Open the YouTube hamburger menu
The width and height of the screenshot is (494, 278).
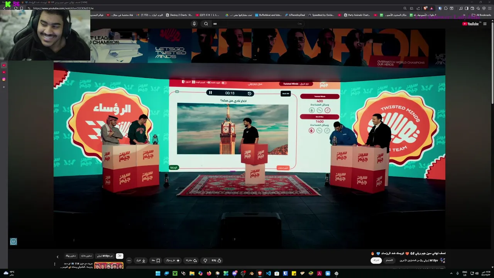485,24
